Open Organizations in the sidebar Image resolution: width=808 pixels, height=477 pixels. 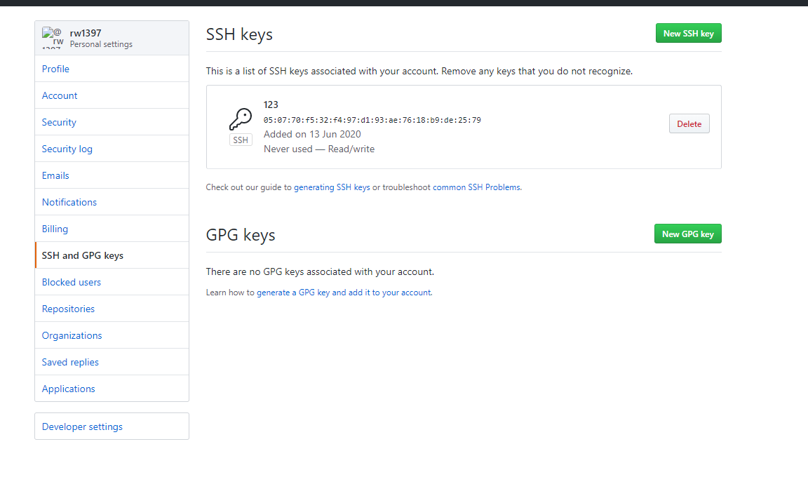point(72,335)
